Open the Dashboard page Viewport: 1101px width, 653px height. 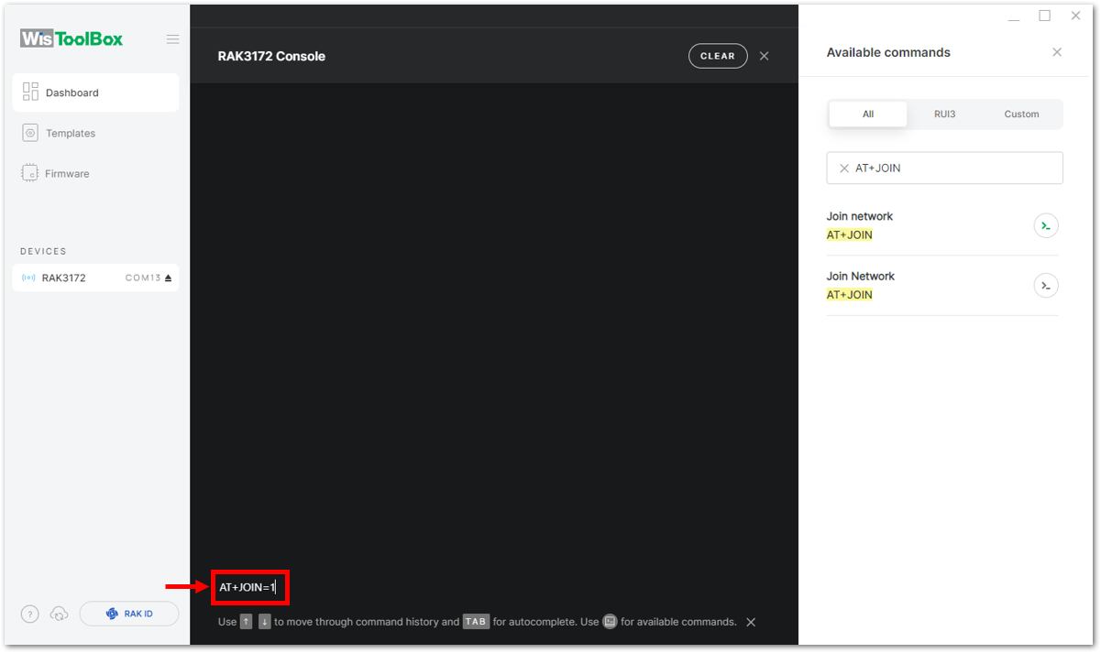[95, 93]
